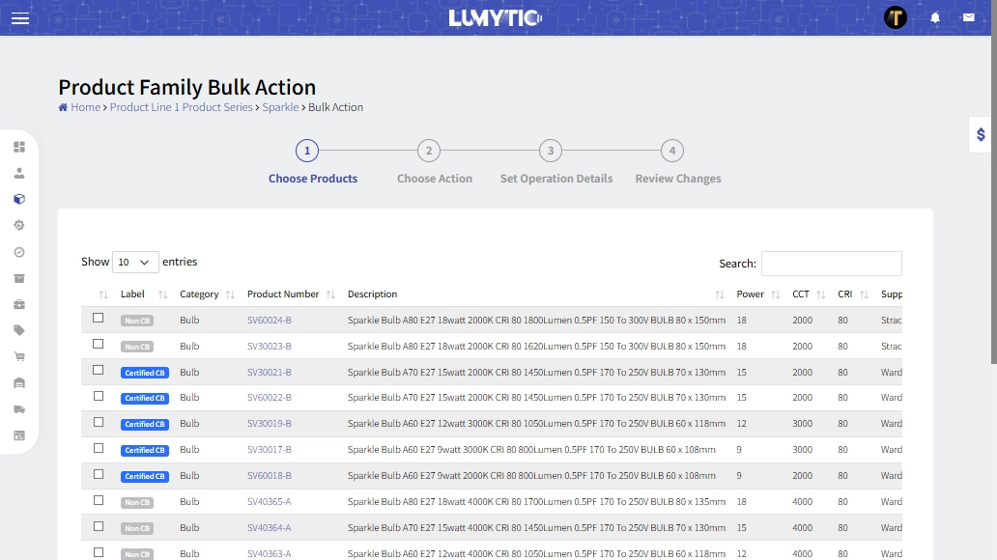
Task: Click the Bulb category cell for SV60022-B
Action: pyautogui.click(x=189, y=398)
